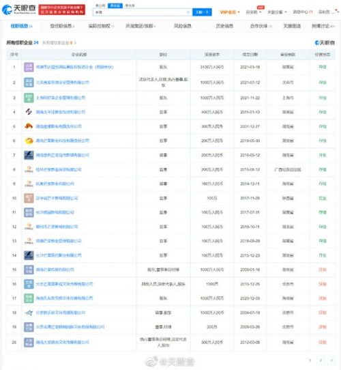Click inside the search input field
Image resolution: width=341 pixels, height=370 pixels.
pos(140,12)
